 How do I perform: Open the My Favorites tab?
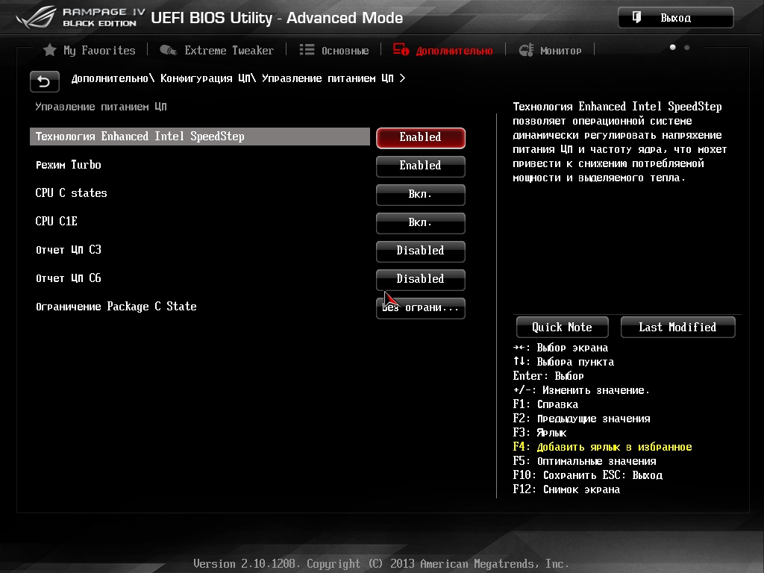tap(99, 50)
